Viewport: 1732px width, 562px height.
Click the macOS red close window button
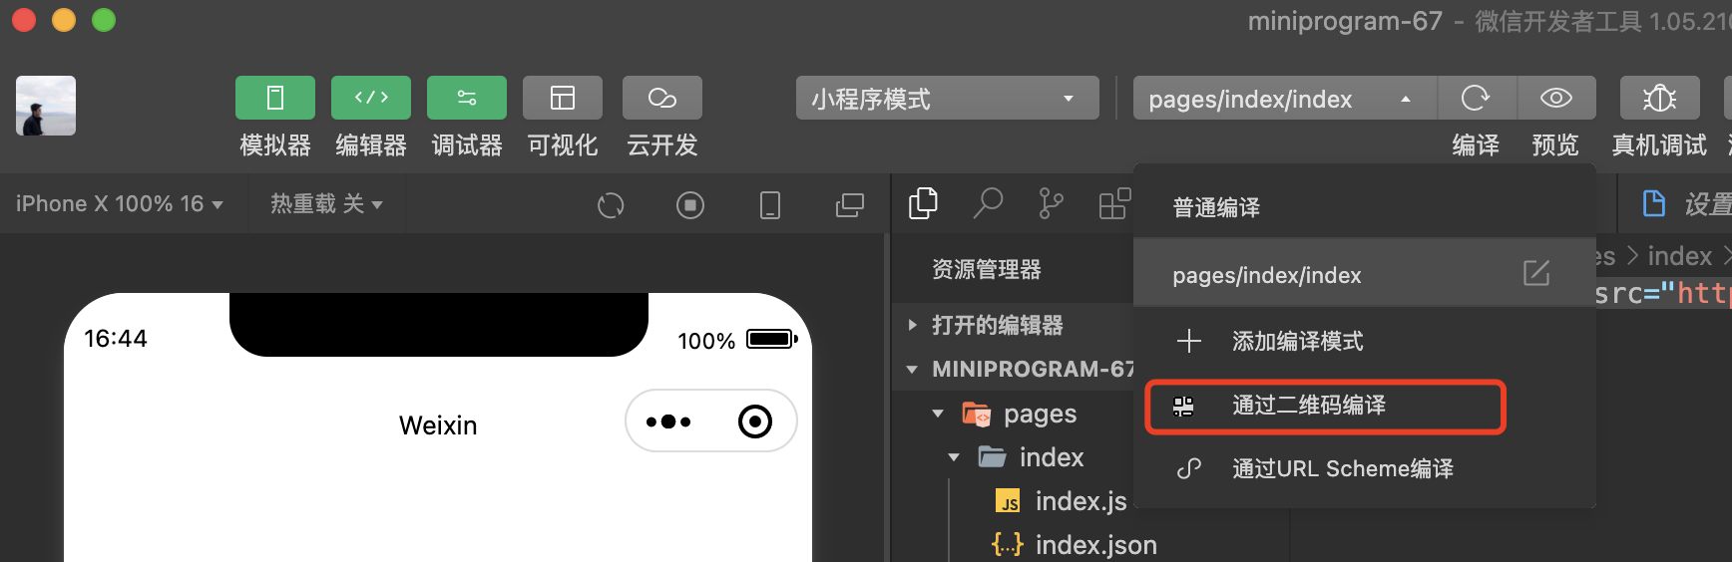(24, 20)
